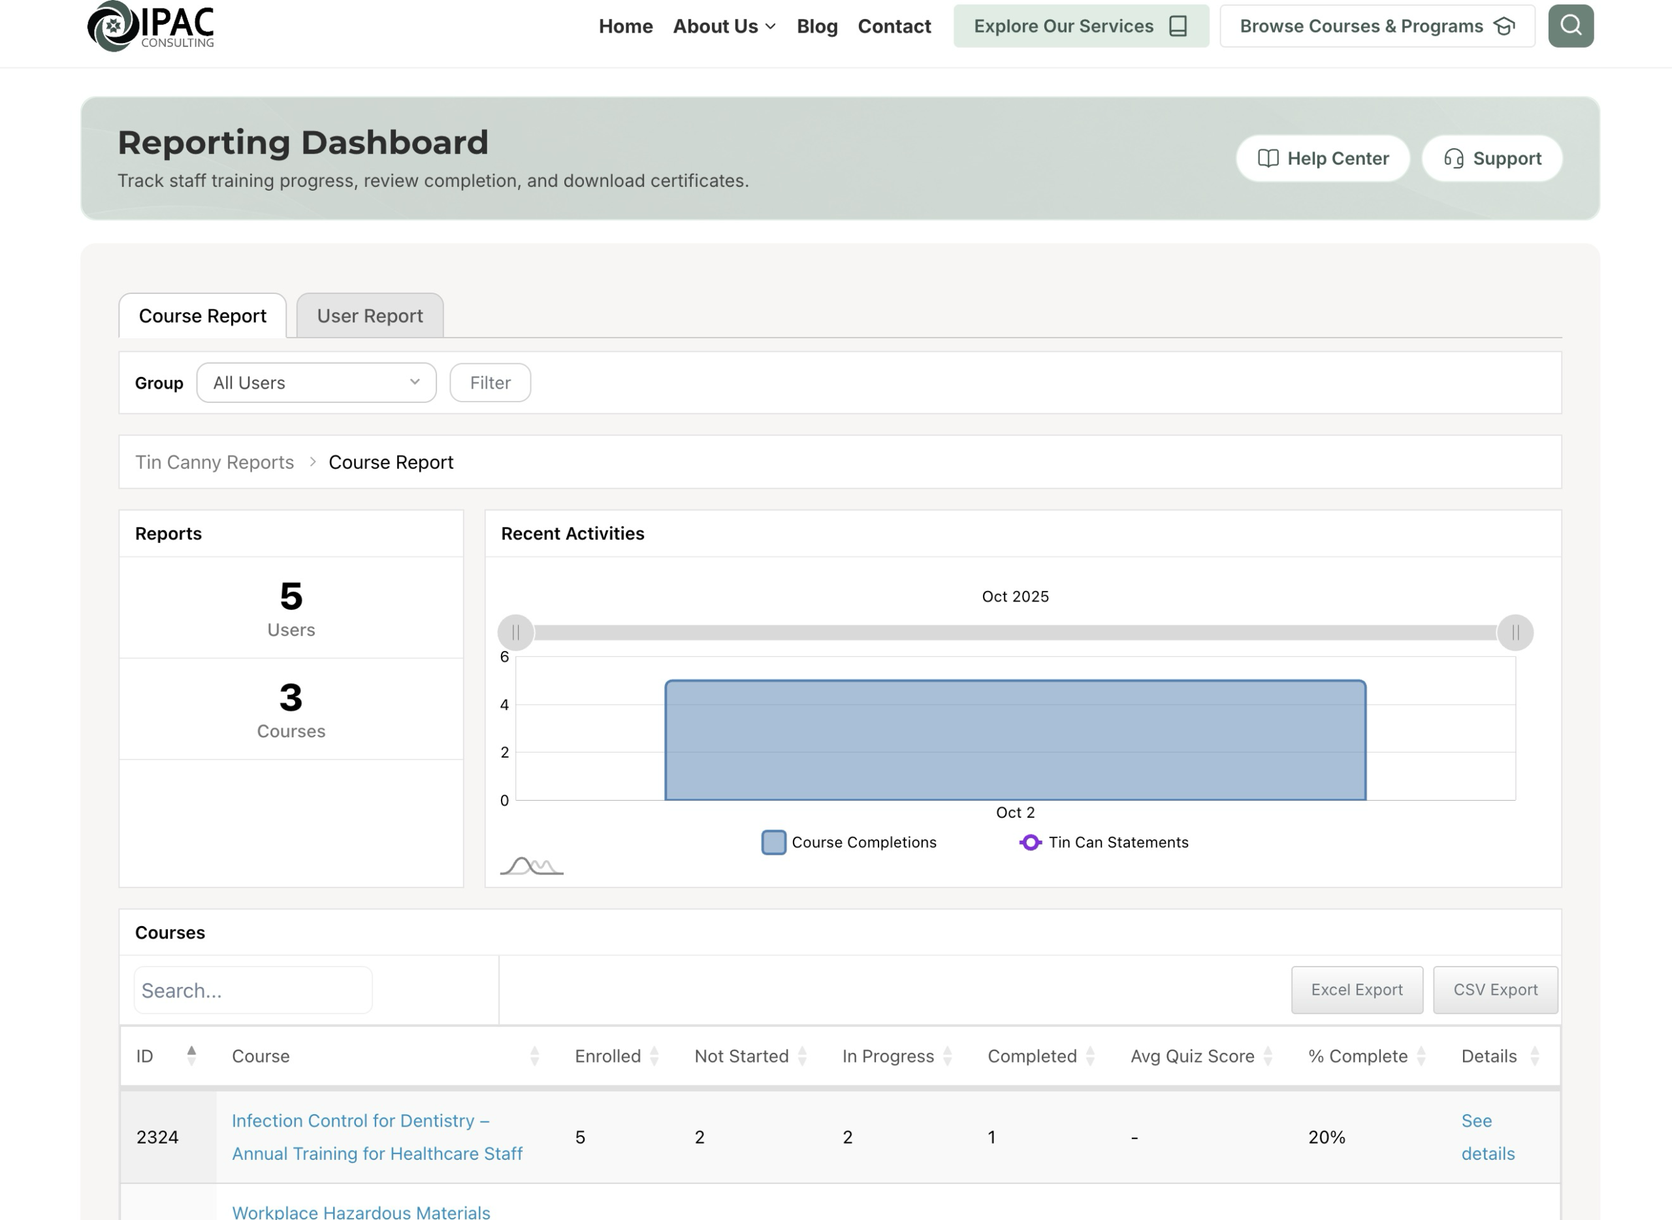The height and width of the screenshot is (1220, 1672).
Task: Click the open-book icon in Help Center
Action: point(1268,159)
